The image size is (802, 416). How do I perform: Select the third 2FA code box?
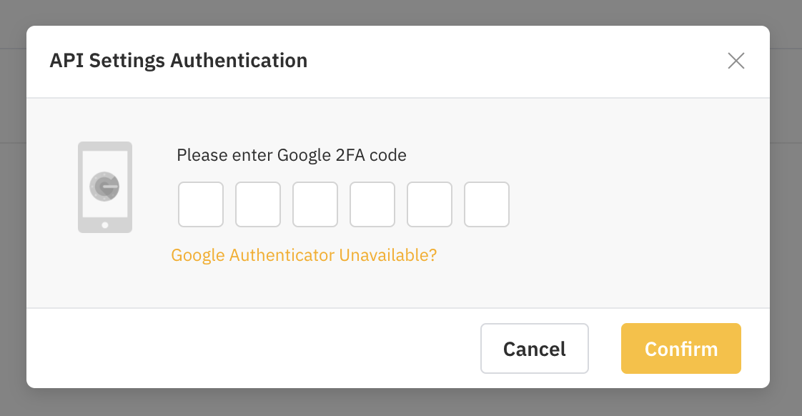tap(315, 204)
